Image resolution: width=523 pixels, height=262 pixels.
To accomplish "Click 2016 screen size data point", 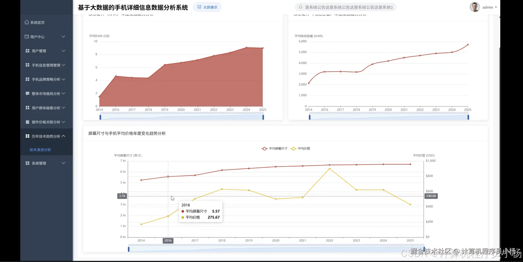I will pos(168,176).
